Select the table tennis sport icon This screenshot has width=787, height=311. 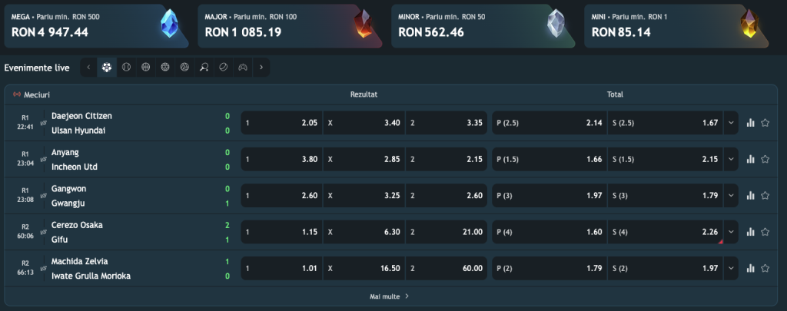(204, 68)
